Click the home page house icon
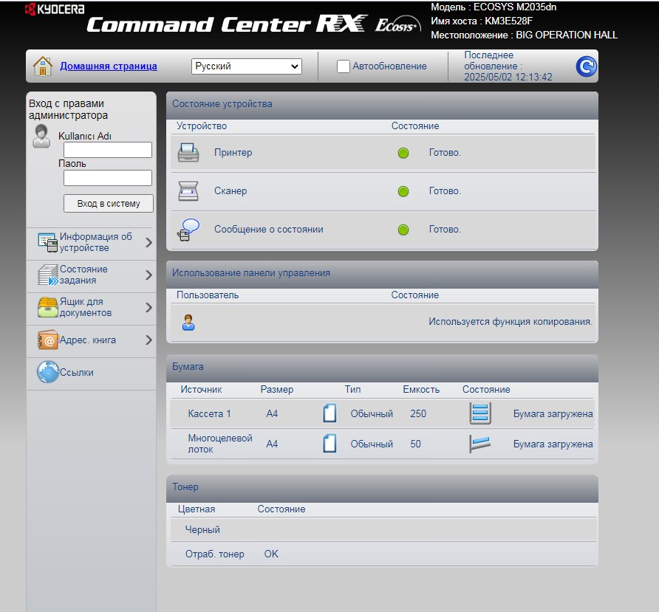 pos(42,66)
